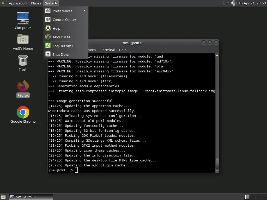Open the terminal window's Help menu

point(123,50)
